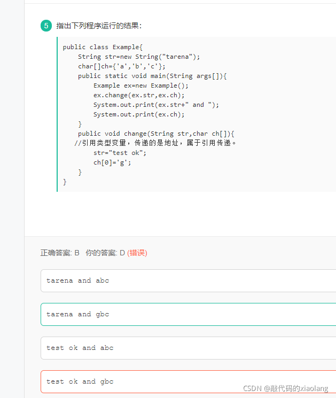Click the question title 指出下列程序运行的结果
Image resolution: width=336 pixels, height=398 pixels.
[99, 26]
